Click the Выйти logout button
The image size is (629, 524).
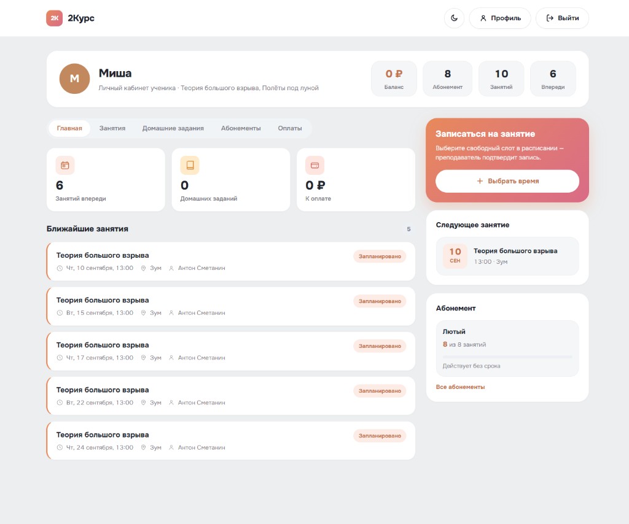[562, 18]
